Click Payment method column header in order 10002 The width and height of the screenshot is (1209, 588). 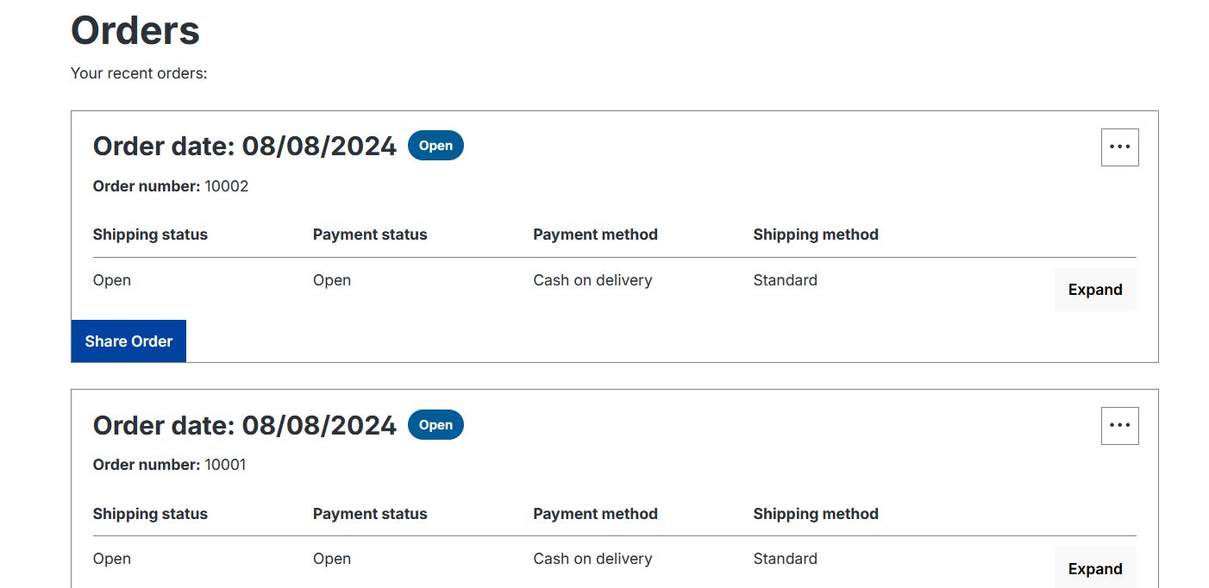pos(595,235)
